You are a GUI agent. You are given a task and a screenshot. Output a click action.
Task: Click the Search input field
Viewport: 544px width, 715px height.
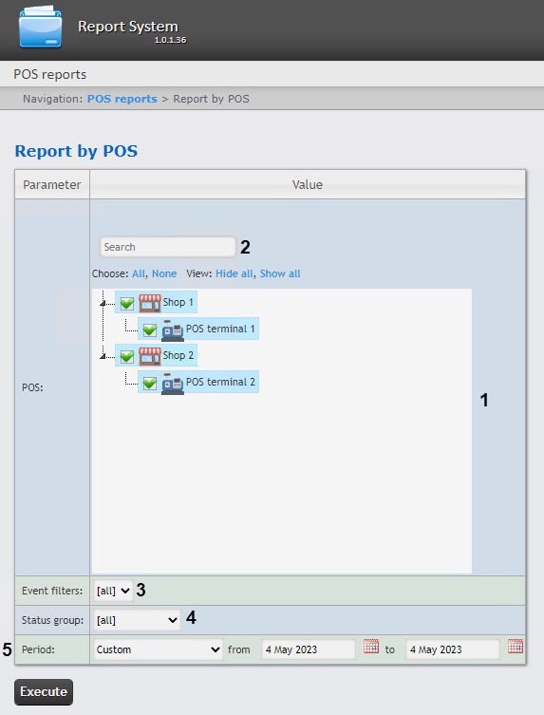pos(168,247)
